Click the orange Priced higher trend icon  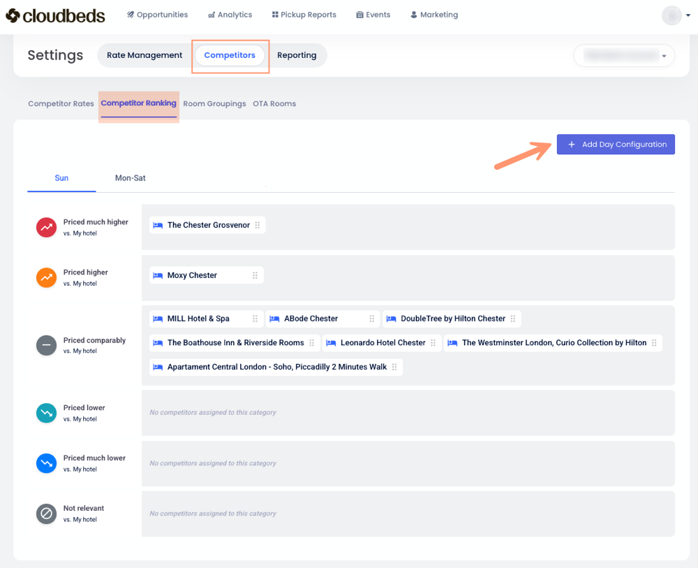point(46,277)
